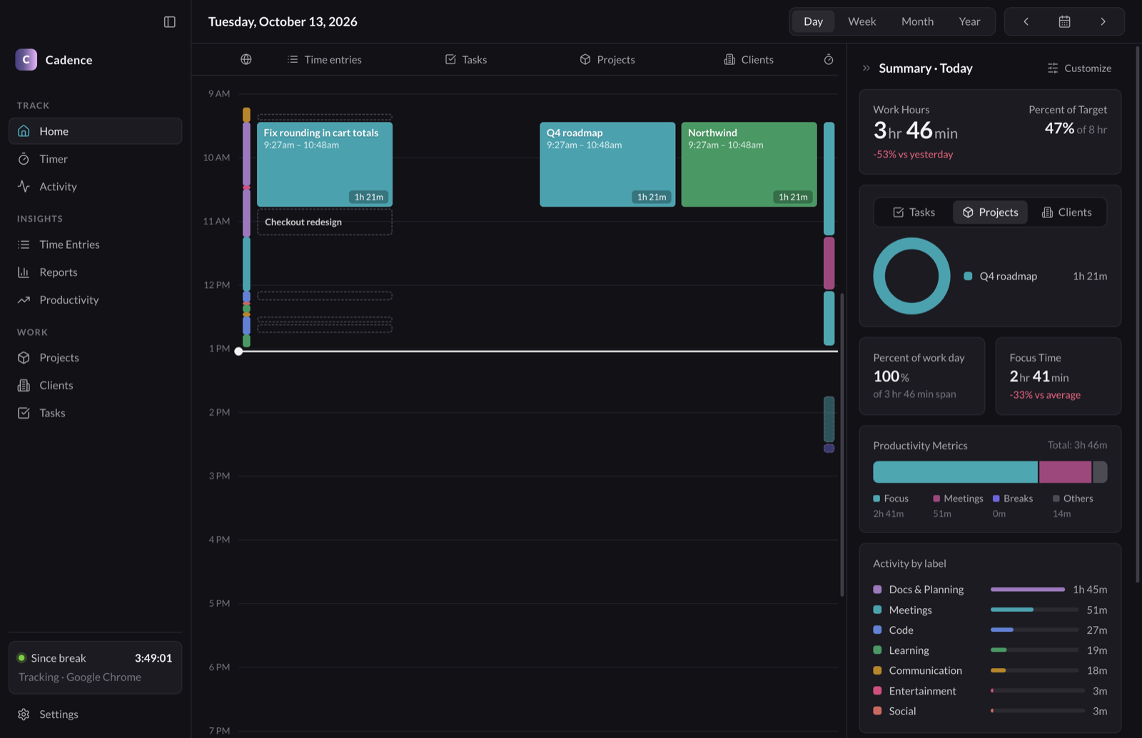Click the stopwatch icon in column header

(x=828, y=59)
